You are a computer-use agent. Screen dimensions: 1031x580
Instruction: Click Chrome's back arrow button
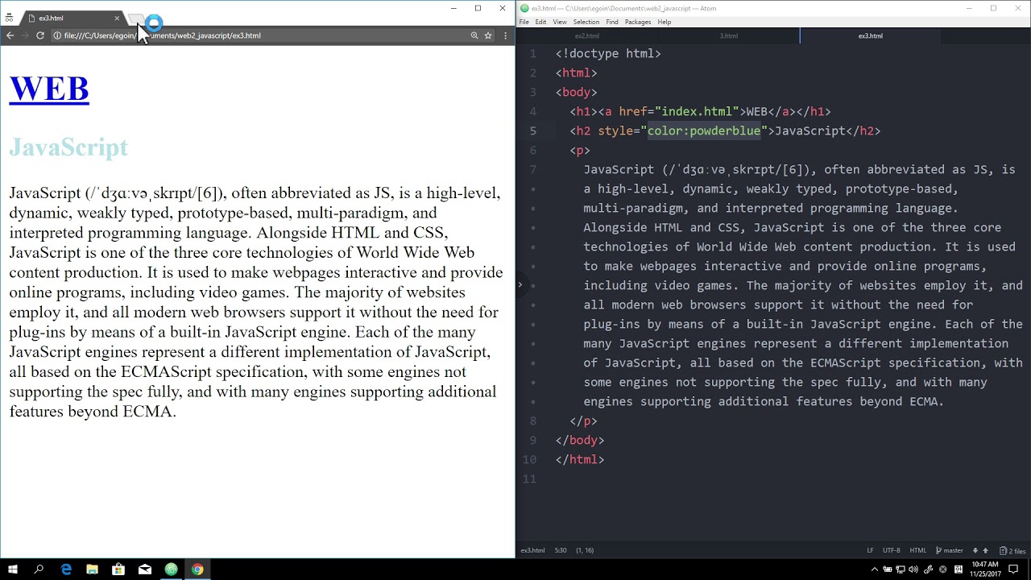point(10,35)
